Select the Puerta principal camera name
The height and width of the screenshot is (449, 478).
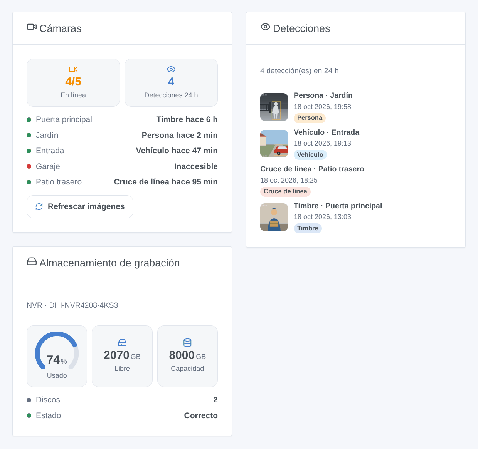(64, 120)
